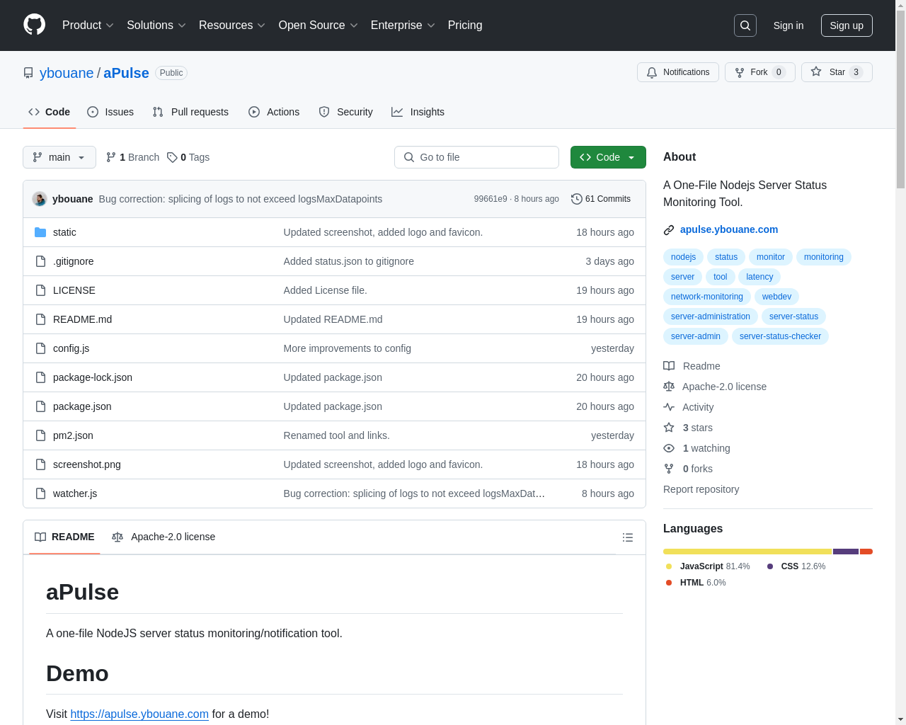The image size is (906, 725).
Task: Open the apulse.ybouane.com demo link in README
Action: 139,714
